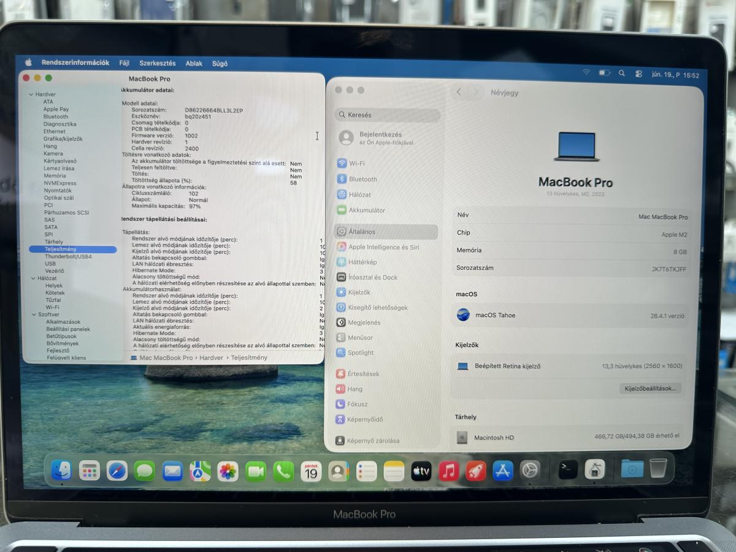Open Finder from the Dock
This screenshot has height=552, width=736.
pos(61,470)
